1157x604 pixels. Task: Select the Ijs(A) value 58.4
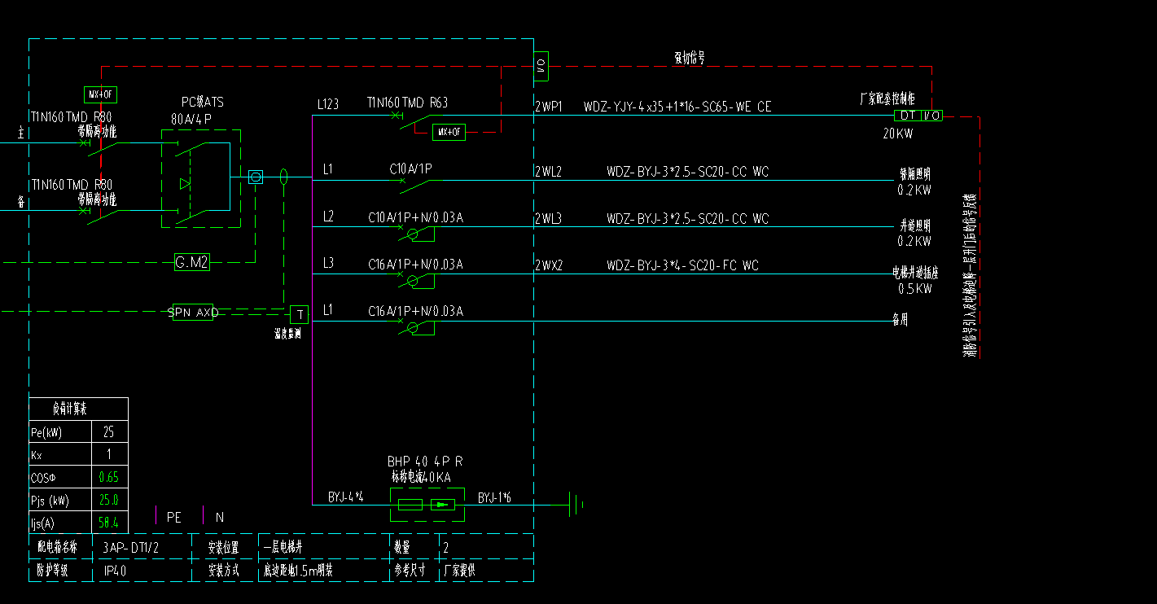(109, 523)
